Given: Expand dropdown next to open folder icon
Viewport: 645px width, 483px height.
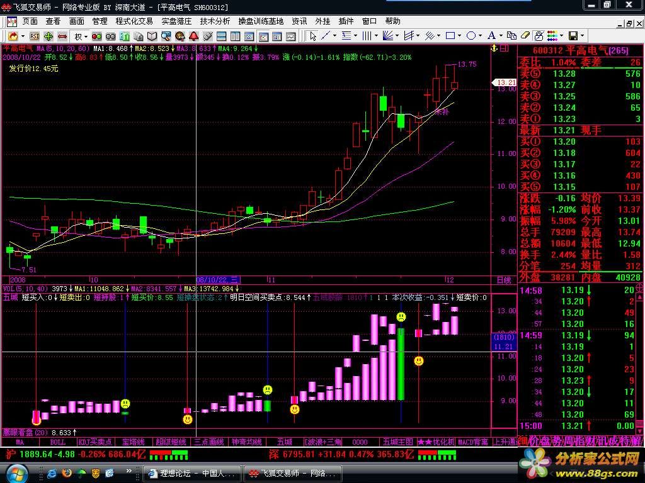Looking at the screenshot, I should pyautogui.click(x=23, y=36).
